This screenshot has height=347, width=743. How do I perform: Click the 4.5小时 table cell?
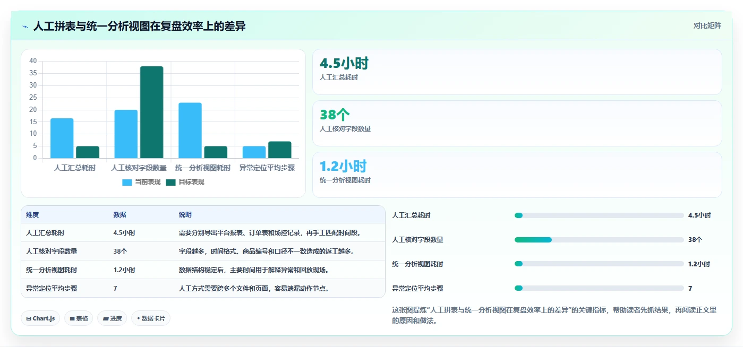(124, 233)
